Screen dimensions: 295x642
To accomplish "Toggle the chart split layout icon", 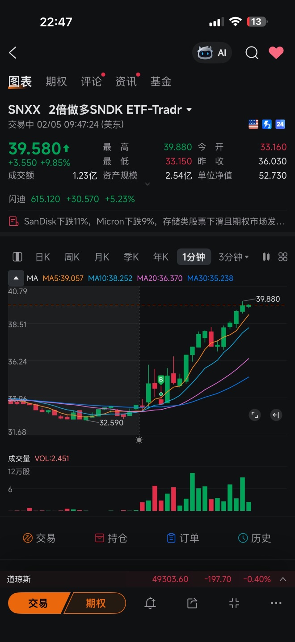I will click(17, 257).
